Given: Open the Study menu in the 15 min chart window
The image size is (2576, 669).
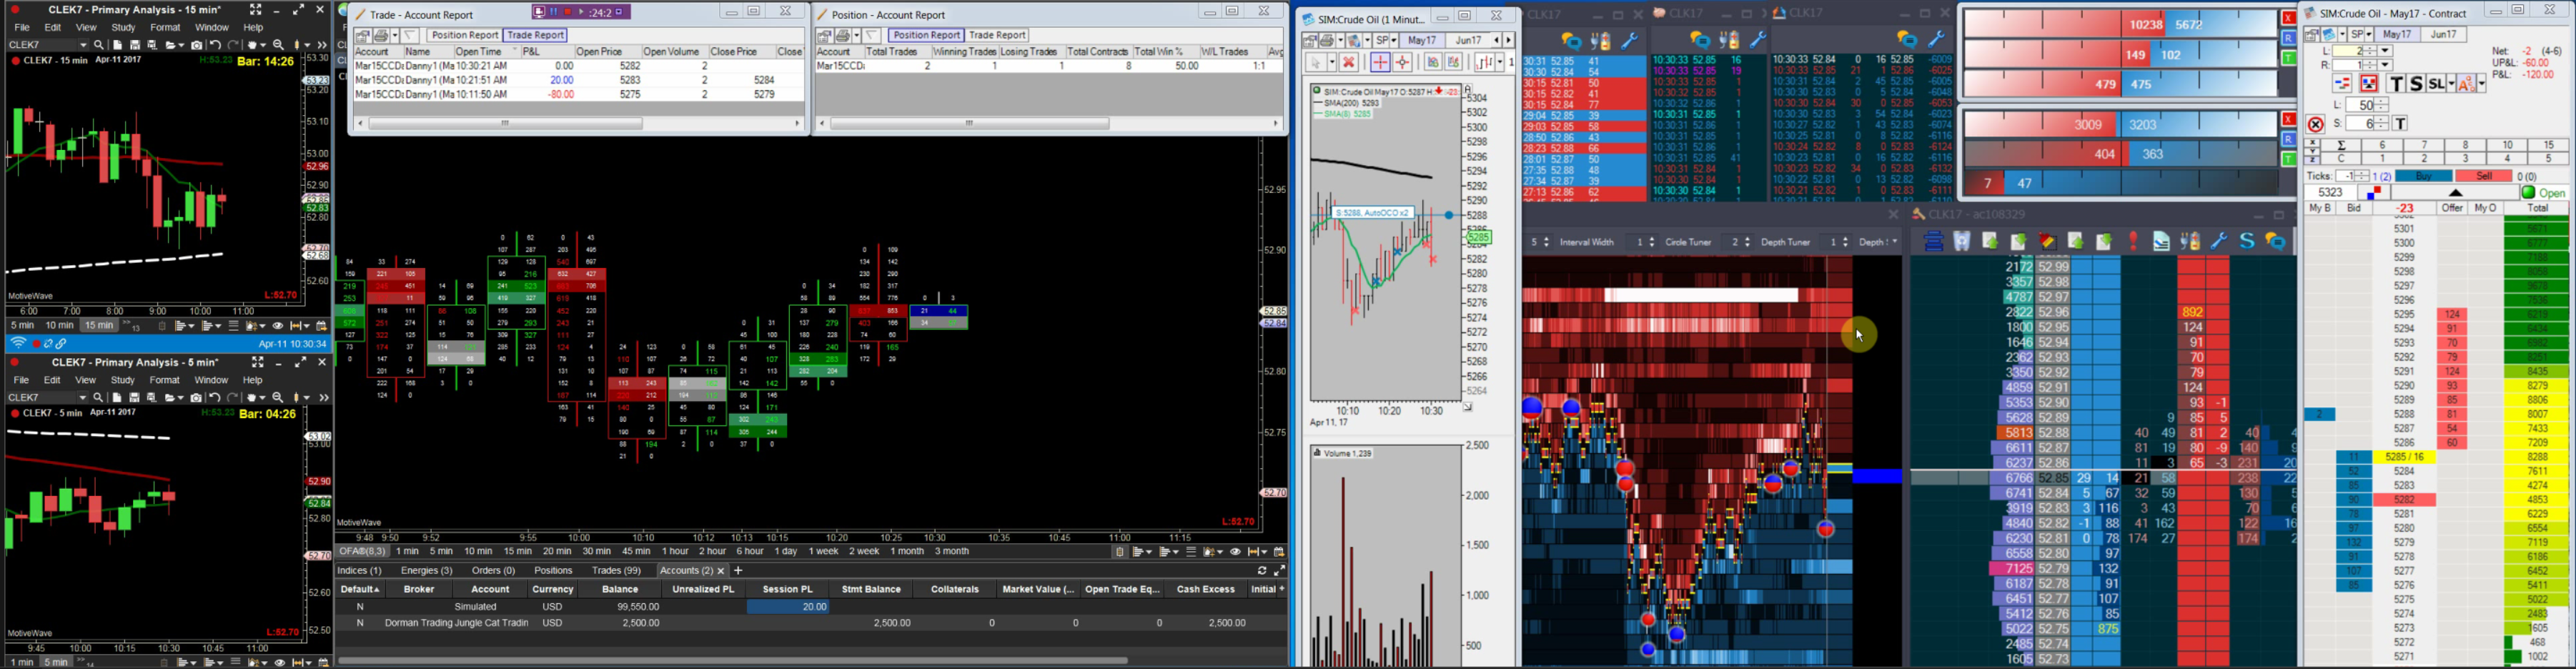Looking at the screenshot, I should point(123,28).
